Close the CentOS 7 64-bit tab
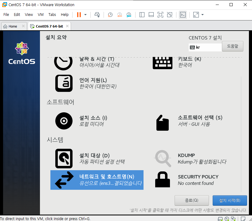This screenshot has height=221, width=252. (x=67, y=26)
